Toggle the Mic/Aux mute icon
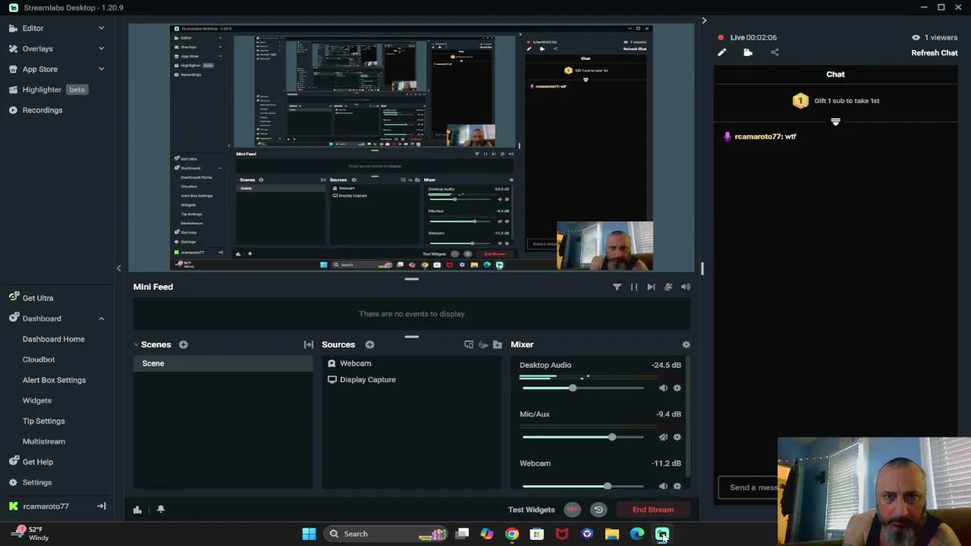The width and height of the screenshot is (971, 546). coord(663,437)
